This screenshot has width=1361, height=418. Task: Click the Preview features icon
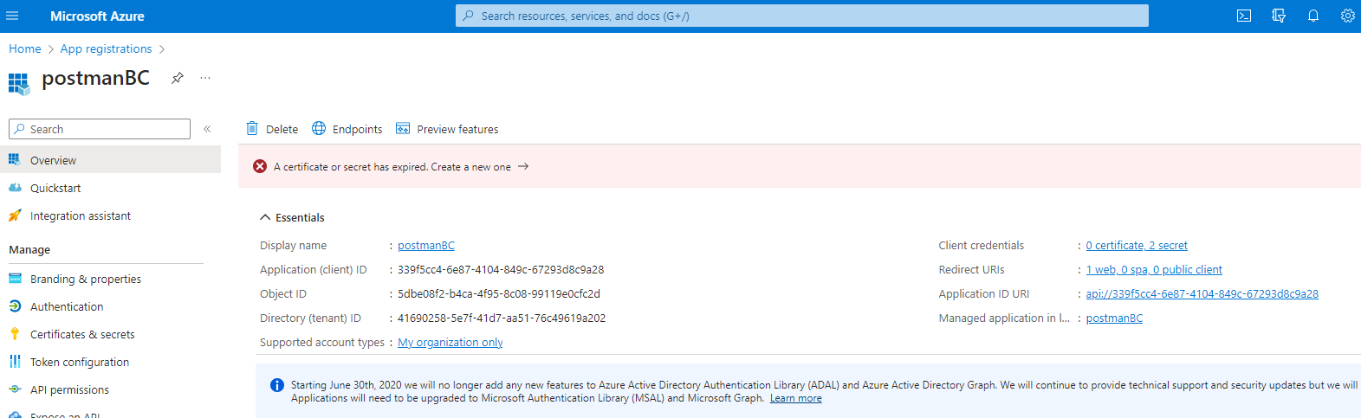[x=403, y=128]
